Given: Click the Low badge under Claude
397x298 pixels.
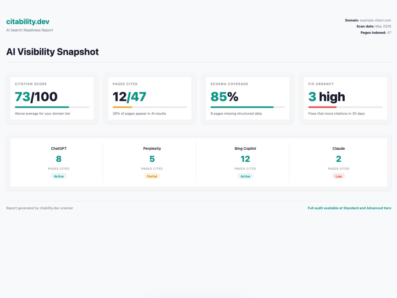Looking at the screenshot, I should [x=339, y=176].
